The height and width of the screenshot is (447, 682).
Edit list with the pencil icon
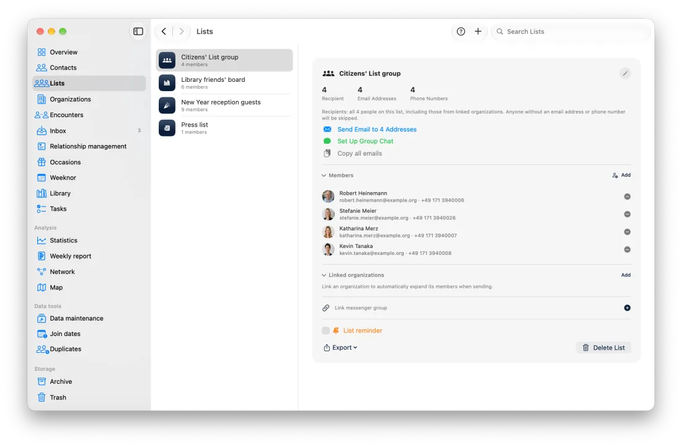coord(624,74)
